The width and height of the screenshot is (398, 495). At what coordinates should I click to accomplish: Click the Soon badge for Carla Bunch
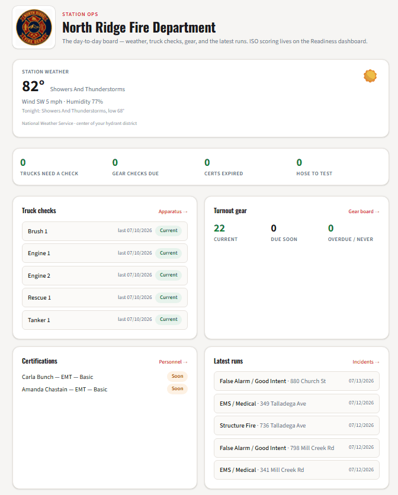point(177,377)
